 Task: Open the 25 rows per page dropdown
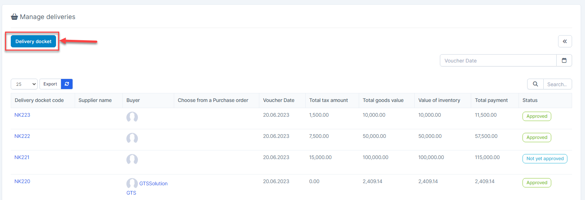(24, 84)
